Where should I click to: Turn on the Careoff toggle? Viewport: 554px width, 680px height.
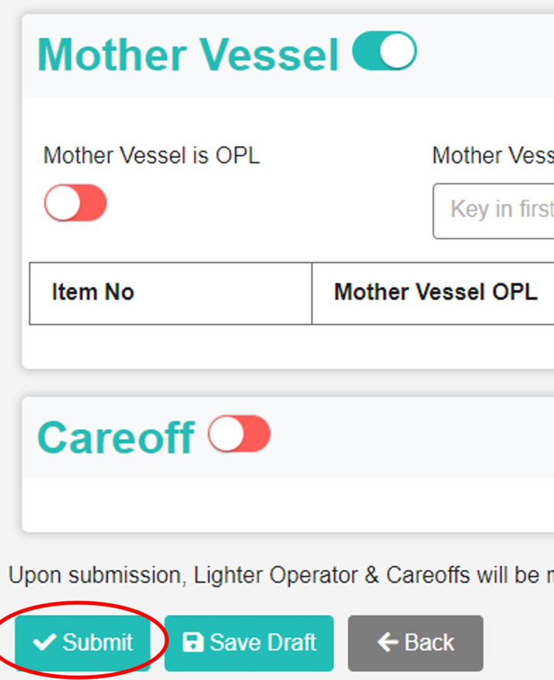(238, 433)
